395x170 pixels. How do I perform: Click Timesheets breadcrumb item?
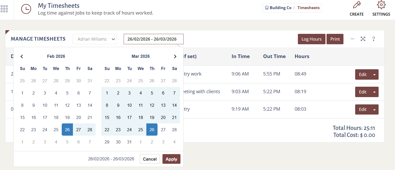coord(308,8)
